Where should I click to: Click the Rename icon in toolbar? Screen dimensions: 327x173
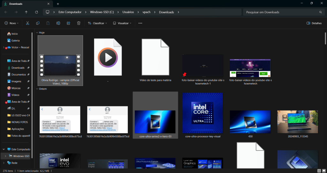point(58,23)
